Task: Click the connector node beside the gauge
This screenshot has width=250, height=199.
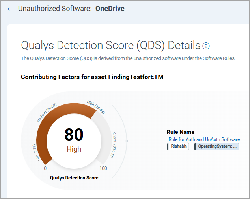Action: 127,141
